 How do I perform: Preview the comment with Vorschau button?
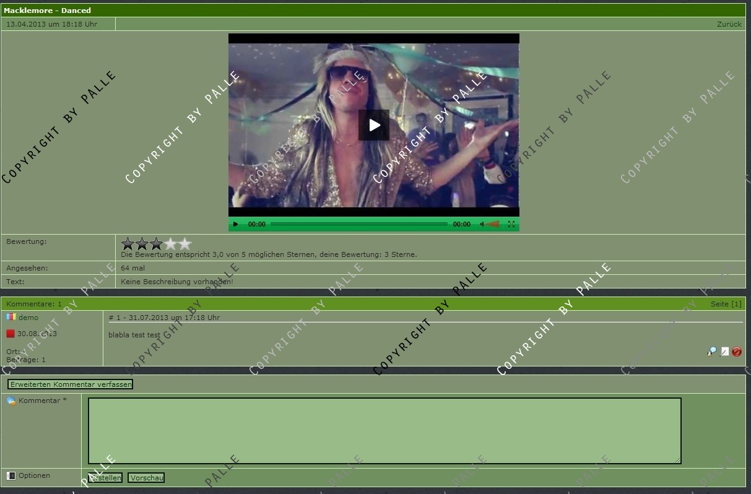click(146, 478)
